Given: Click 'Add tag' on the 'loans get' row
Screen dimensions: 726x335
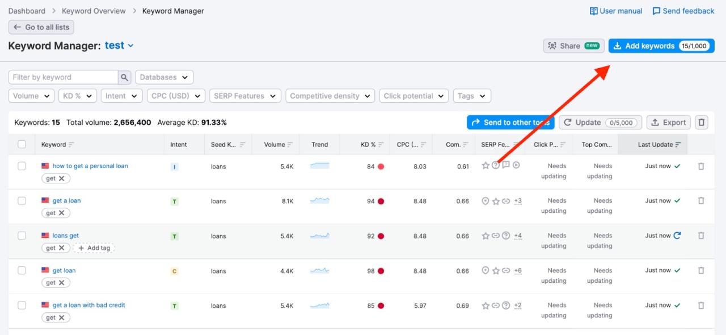Looking at the screenshot, I should point(94,248).
